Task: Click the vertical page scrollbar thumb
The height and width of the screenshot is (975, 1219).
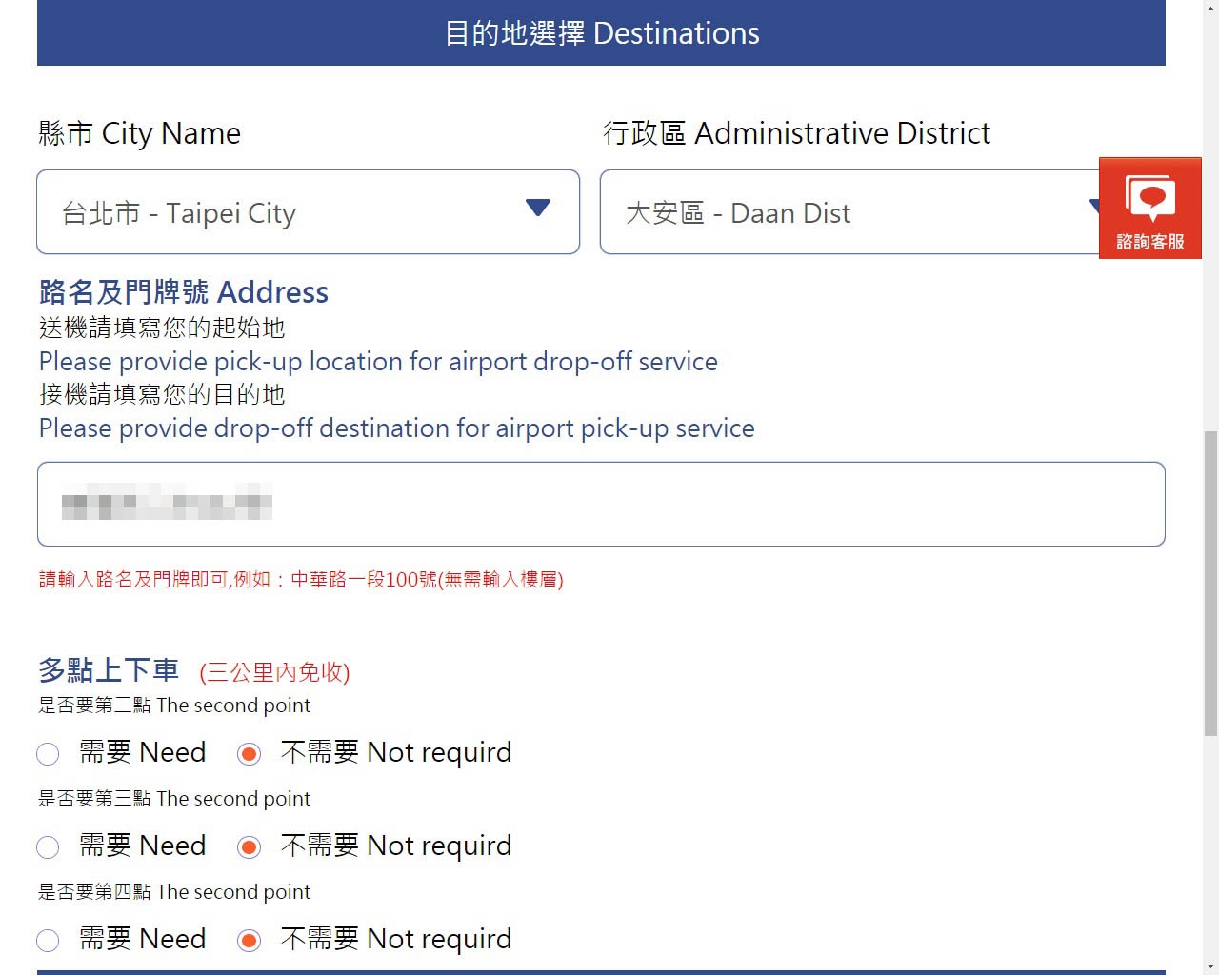Action: (x=1210, y=583)
